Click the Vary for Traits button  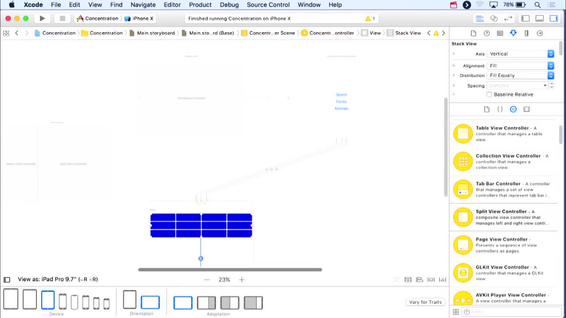425,302
